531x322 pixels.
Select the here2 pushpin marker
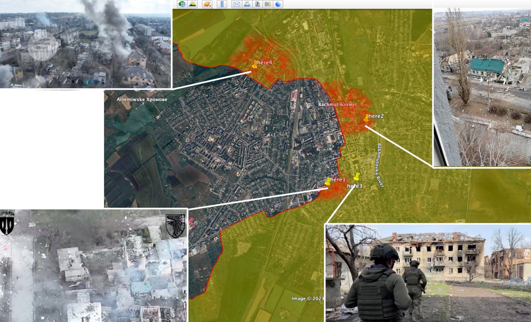point(366,118)
